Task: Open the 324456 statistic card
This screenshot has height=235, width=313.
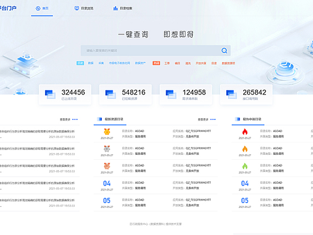Action: [x=65, y=95]
